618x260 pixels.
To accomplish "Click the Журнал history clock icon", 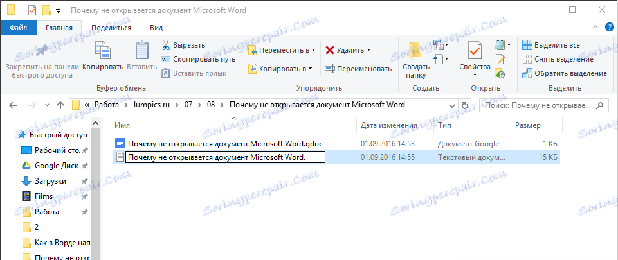I will (x=500, y=73).
